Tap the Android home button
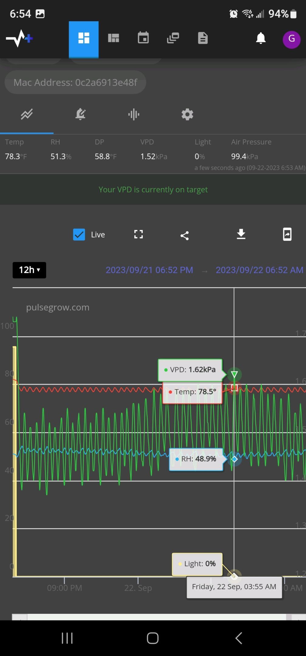Image resolution: width=306 pixels, height=656 pixels. (x=153, y=638)
